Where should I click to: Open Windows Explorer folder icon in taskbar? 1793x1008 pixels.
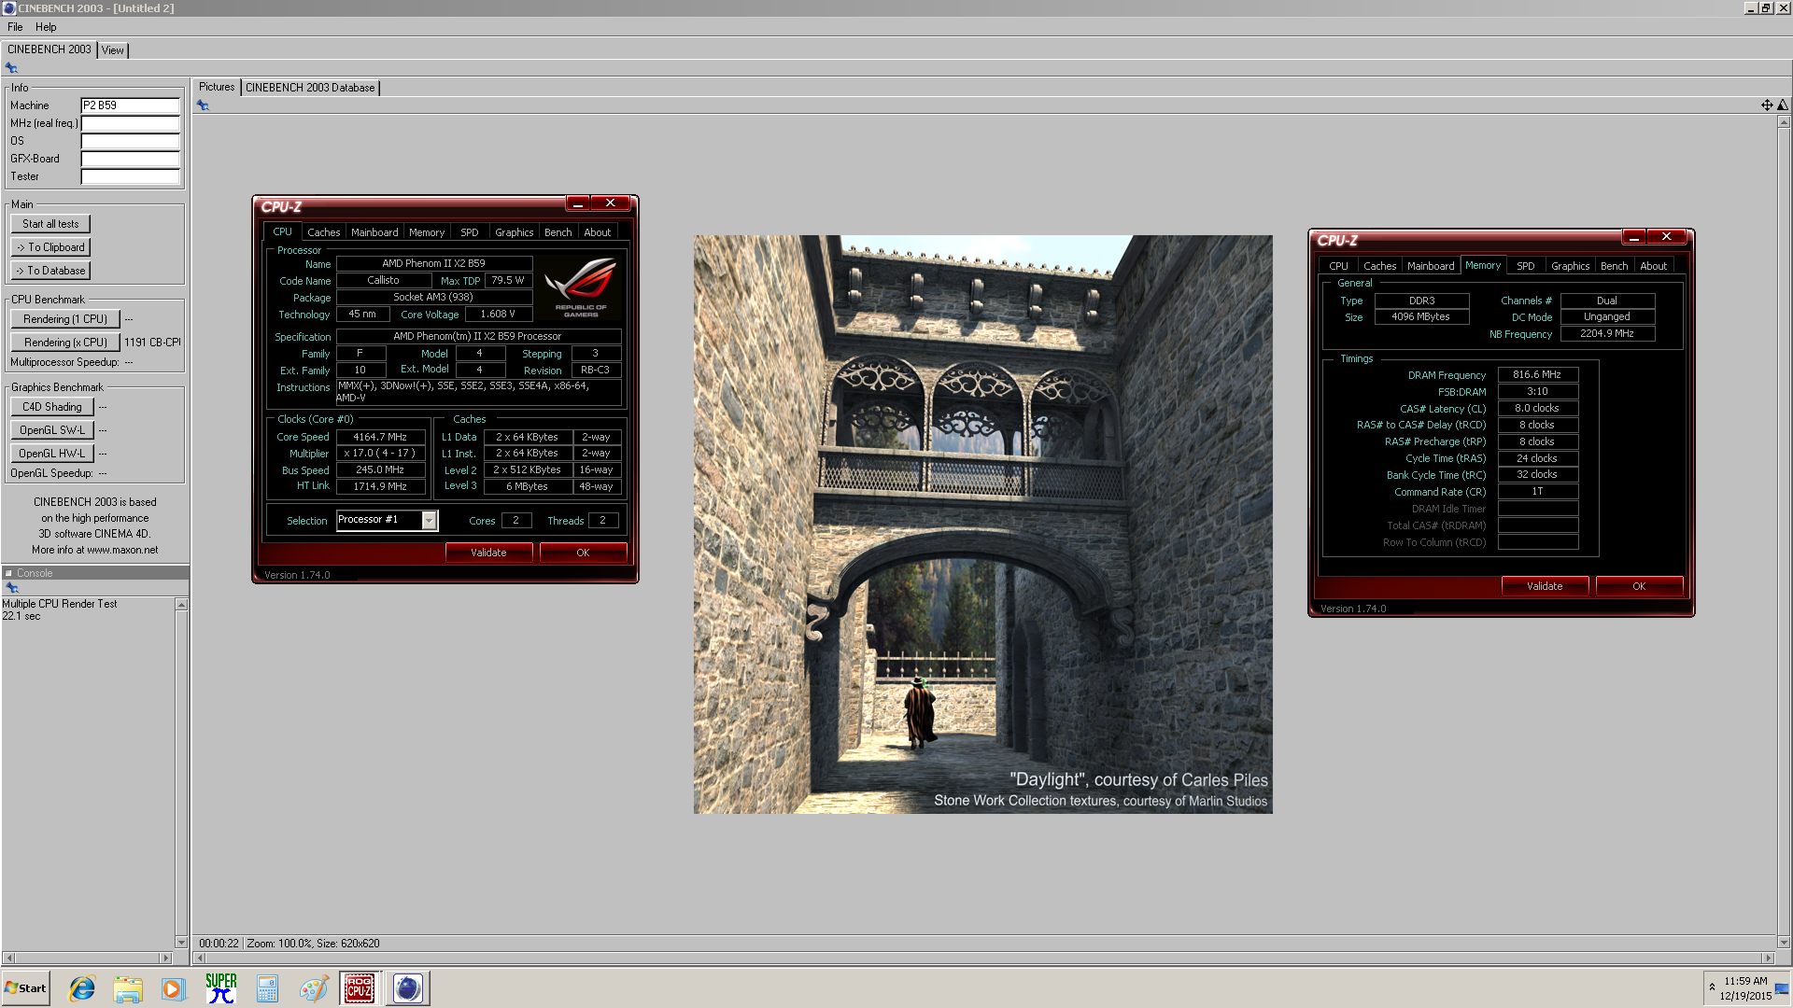pos(128,988)
